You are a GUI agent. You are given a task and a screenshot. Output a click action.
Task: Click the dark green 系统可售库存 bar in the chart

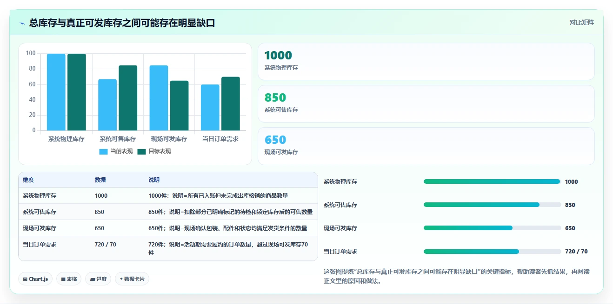(x=128, y=98)
